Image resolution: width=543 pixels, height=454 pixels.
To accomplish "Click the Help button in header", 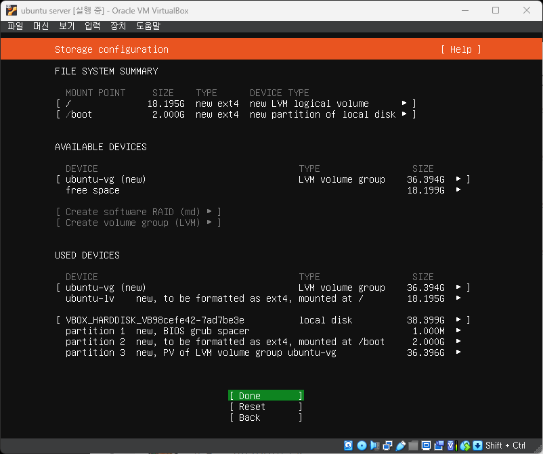I will [461, 49].
